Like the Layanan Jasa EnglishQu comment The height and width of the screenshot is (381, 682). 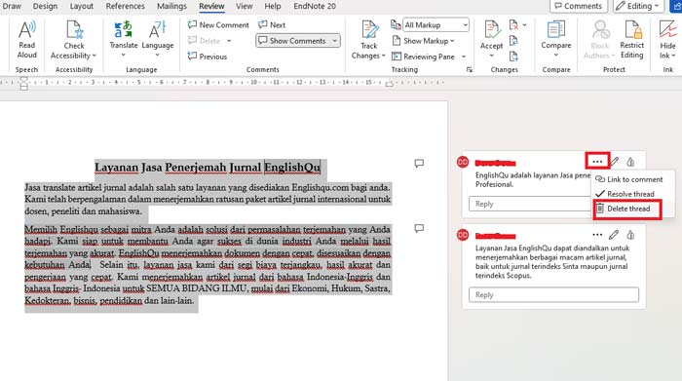630,235
